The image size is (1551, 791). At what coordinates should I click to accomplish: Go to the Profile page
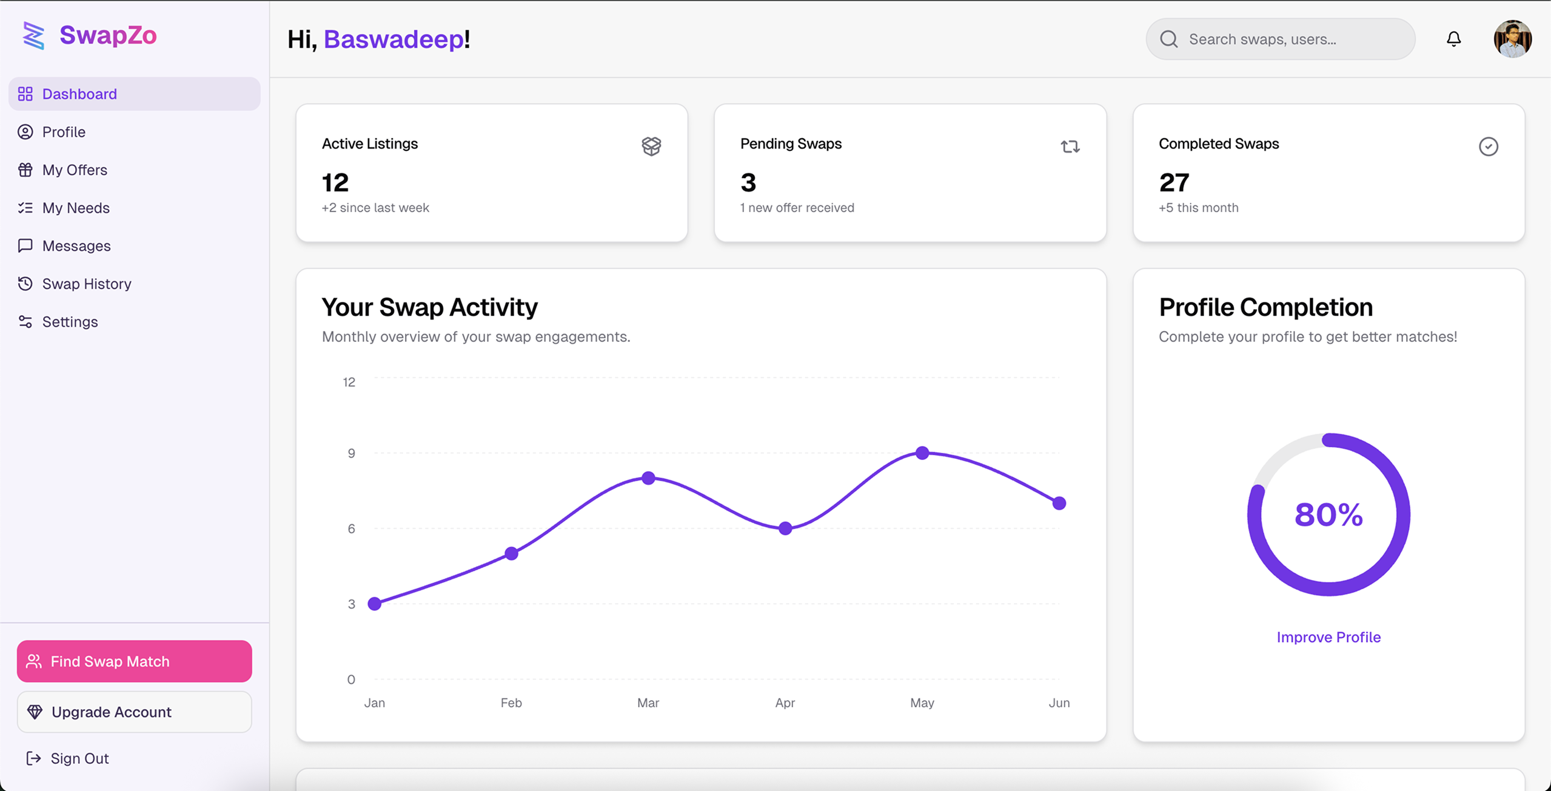[x=64, y=132]
